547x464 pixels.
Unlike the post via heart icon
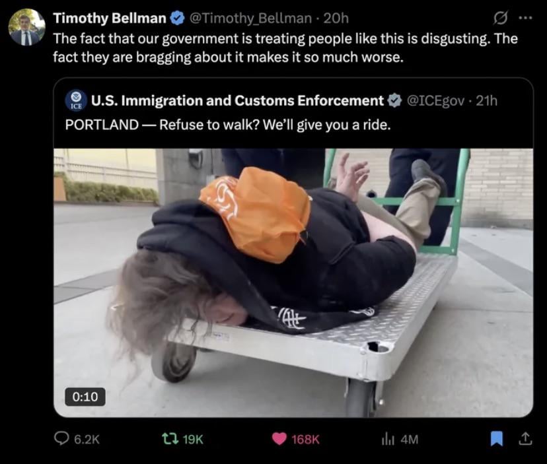click(x=279, y=439)
